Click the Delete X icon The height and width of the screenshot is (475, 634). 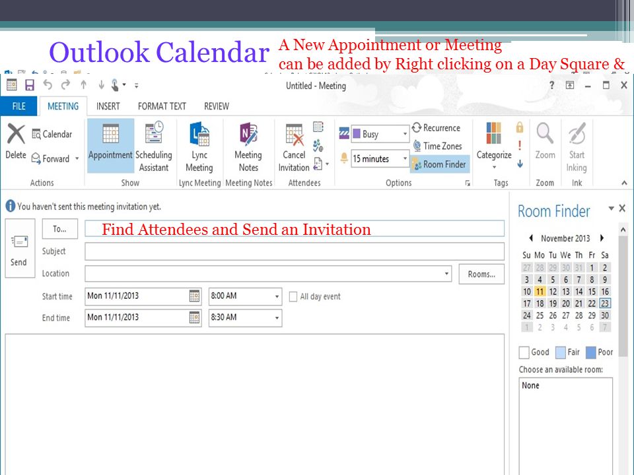coord(16,134)
